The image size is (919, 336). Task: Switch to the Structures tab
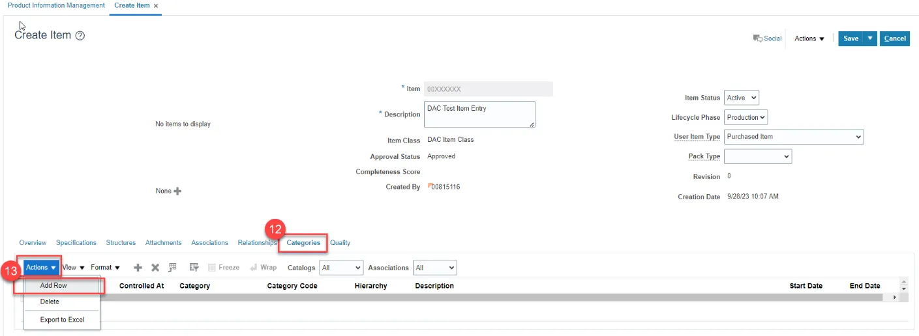tap(121, 242)
